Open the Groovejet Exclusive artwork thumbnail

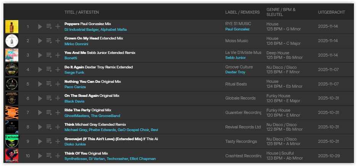tap(12, 141)
